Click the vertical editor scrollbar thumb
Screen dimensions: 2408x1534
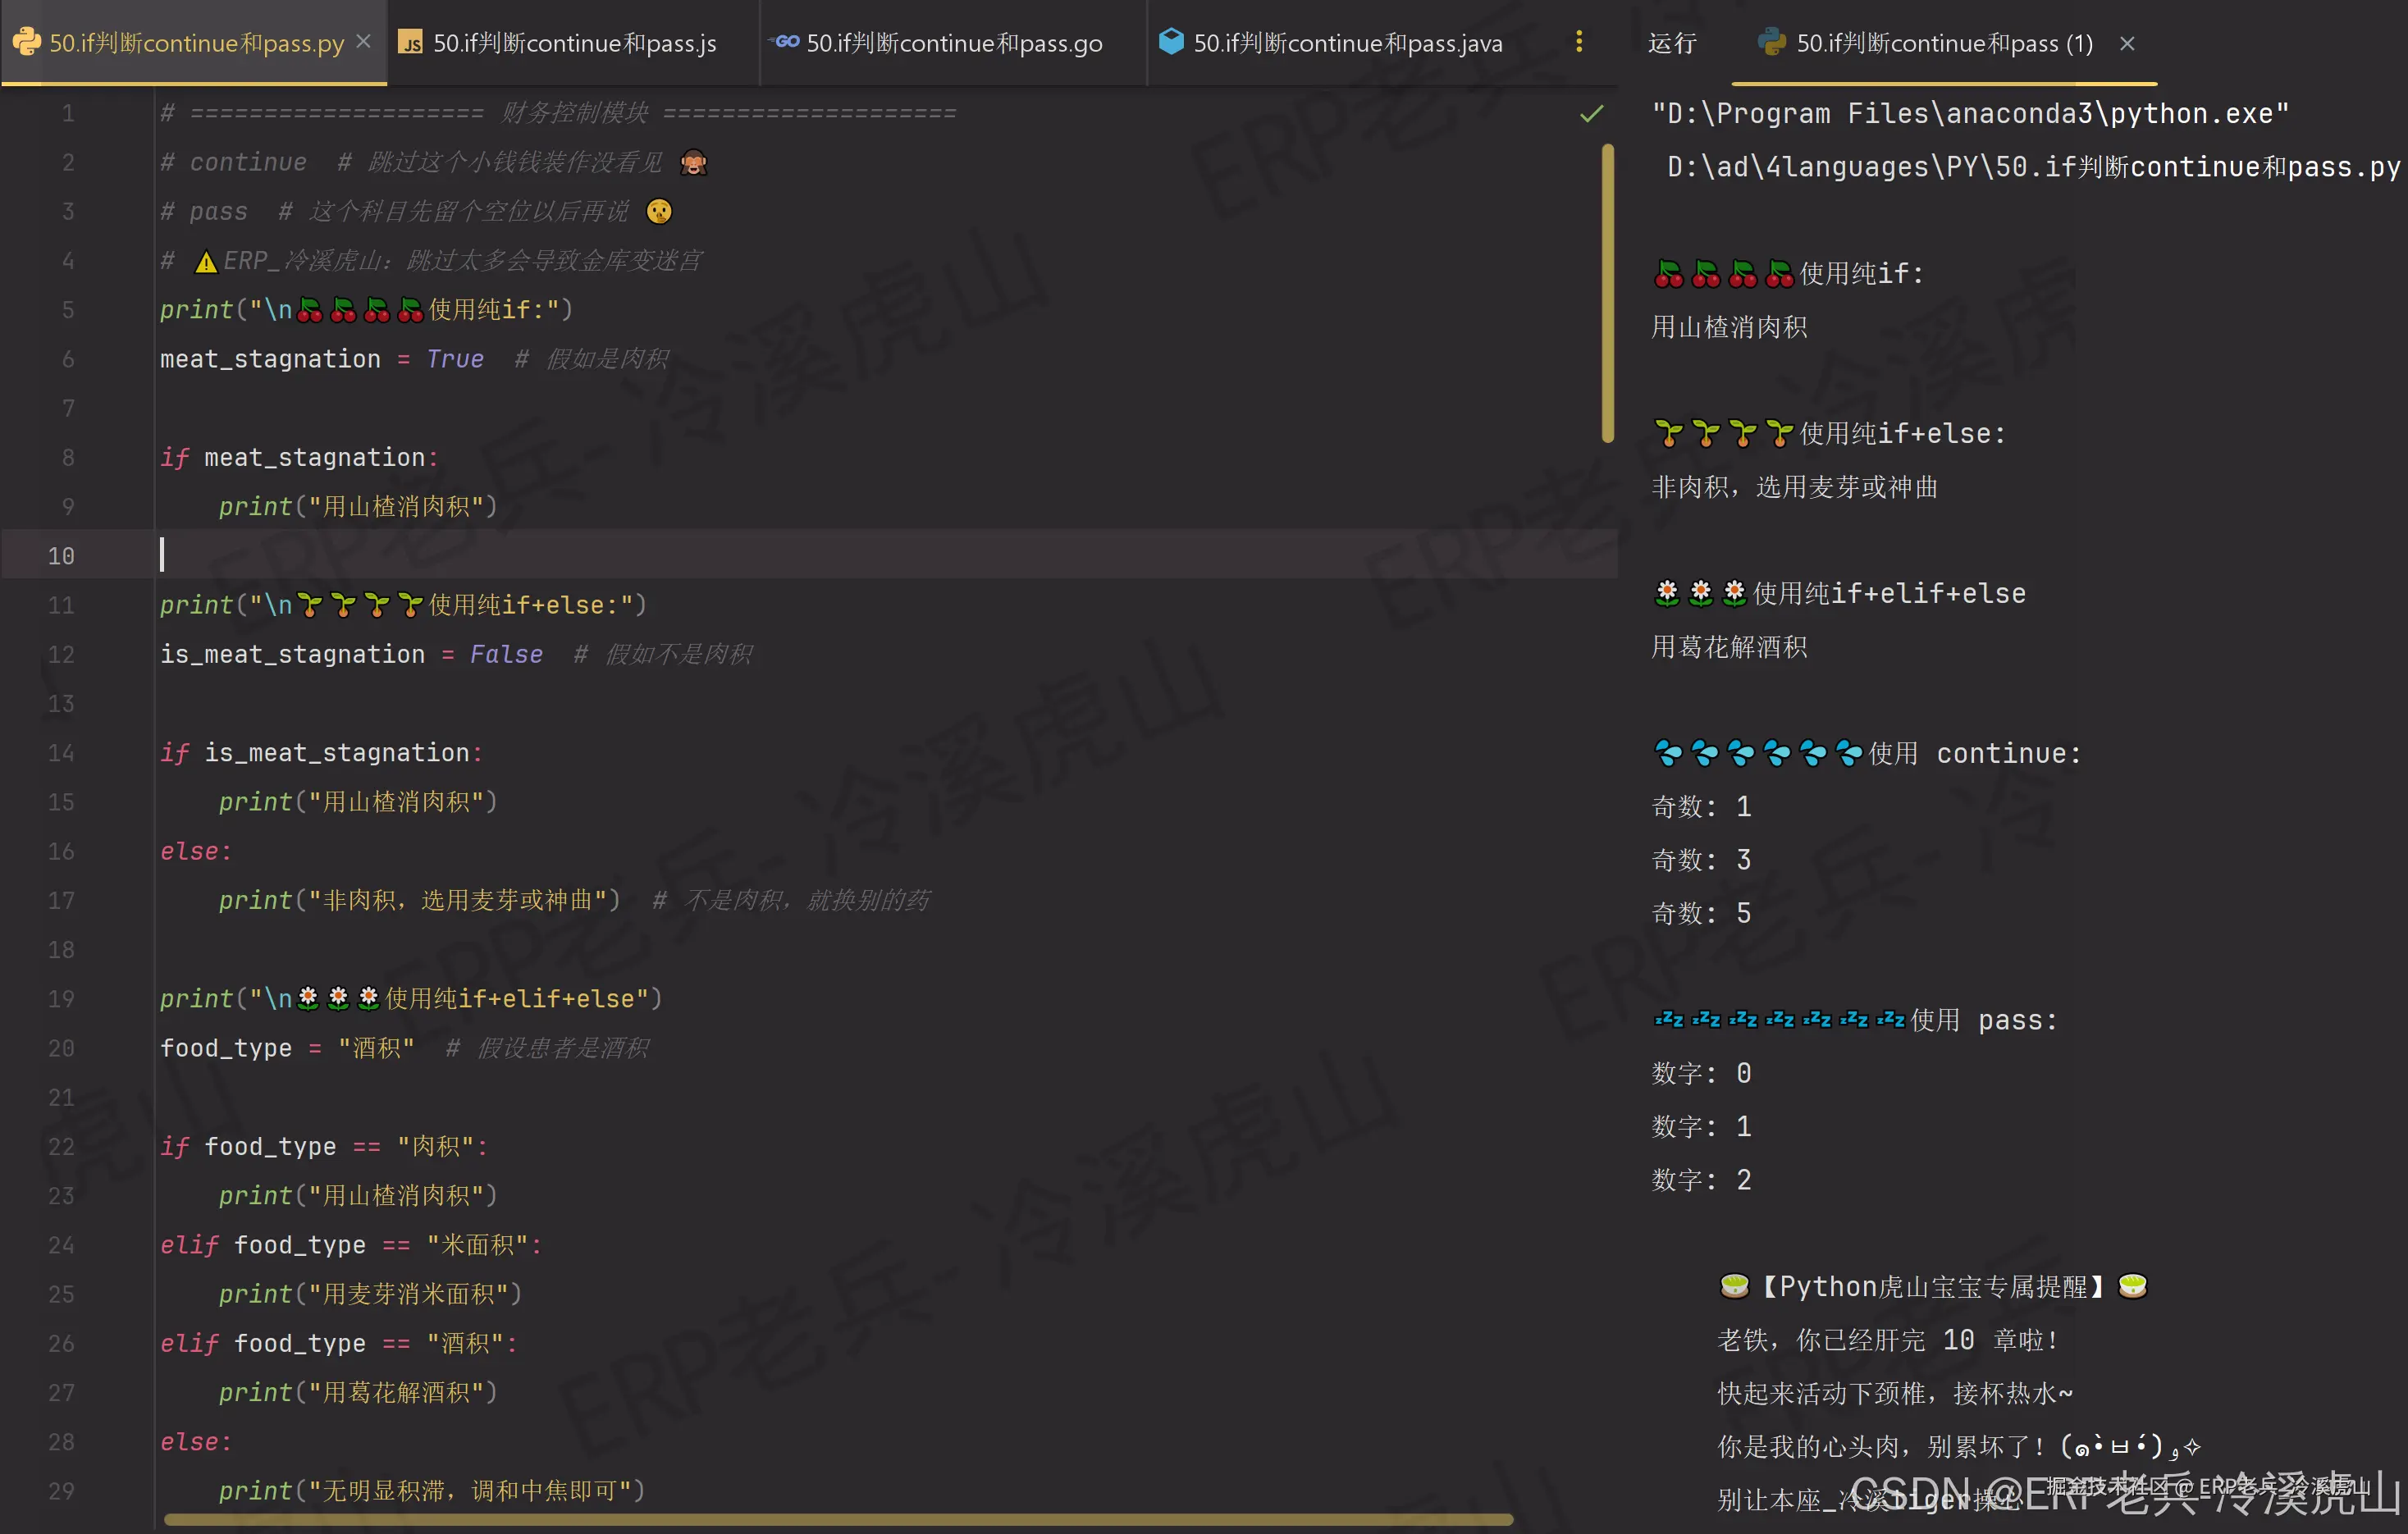point(1608,292)
